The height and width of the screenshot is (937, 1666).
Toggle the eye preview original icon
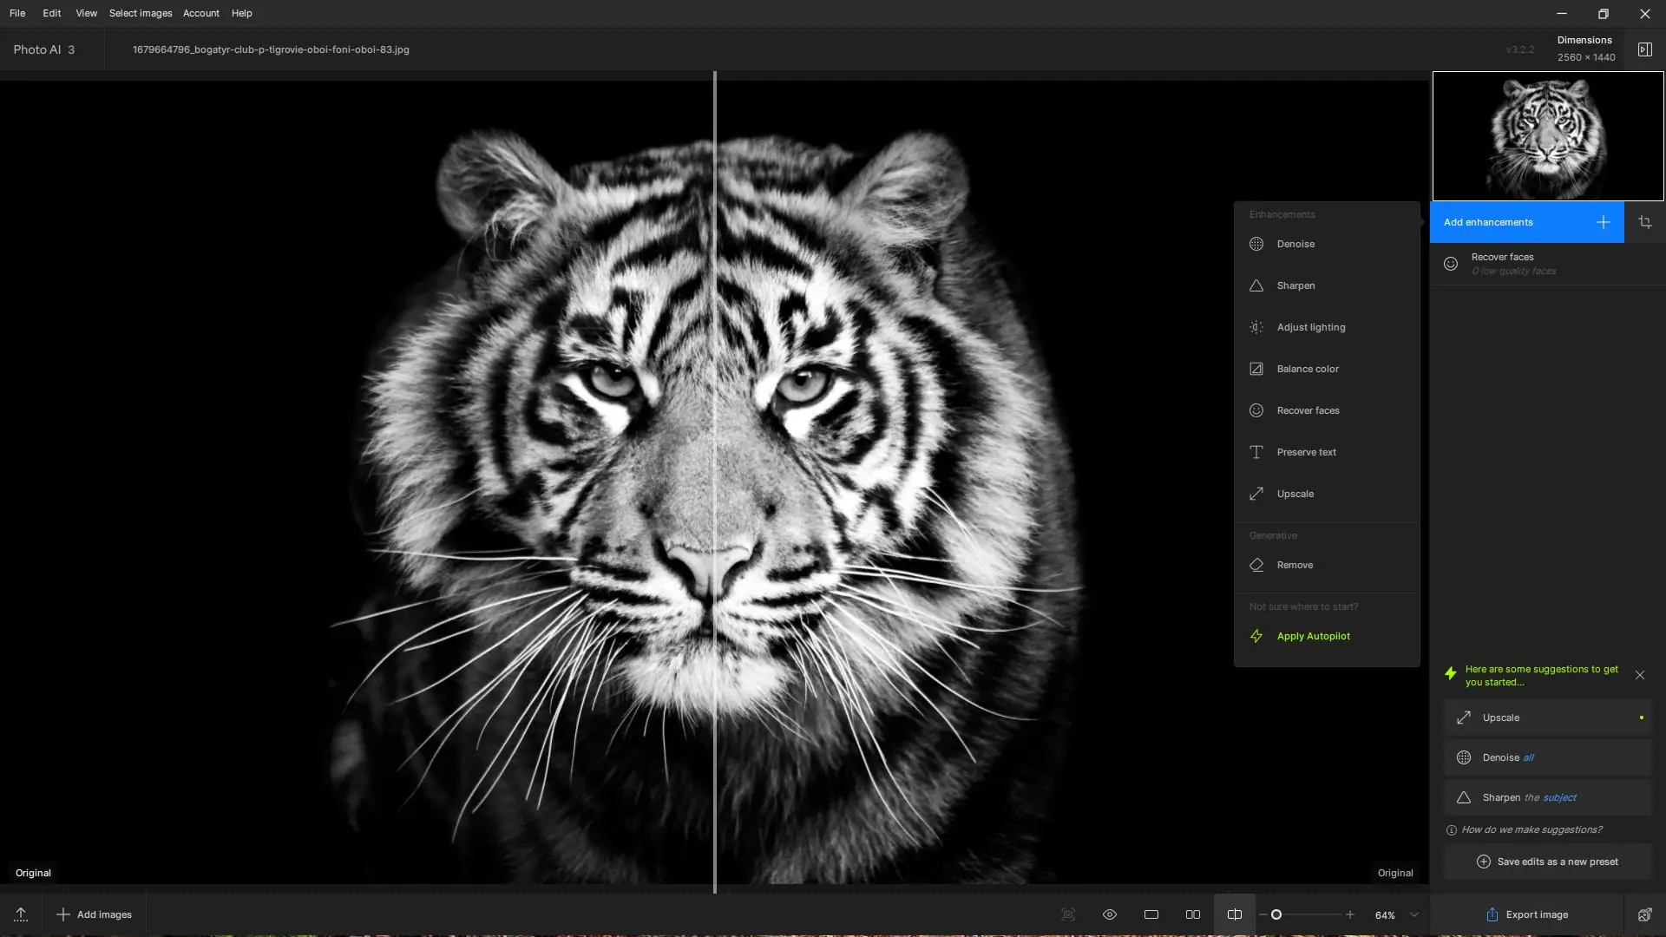[1109, 914]
